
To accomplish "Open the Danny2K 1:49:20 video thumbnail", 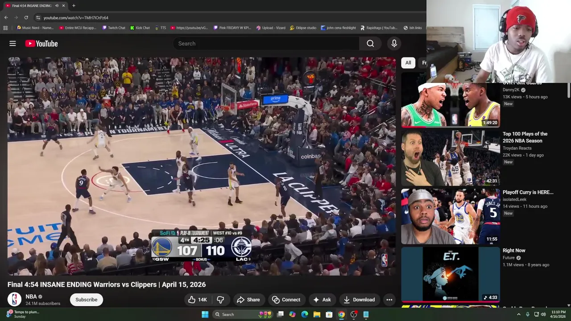I will click(451, 105).
